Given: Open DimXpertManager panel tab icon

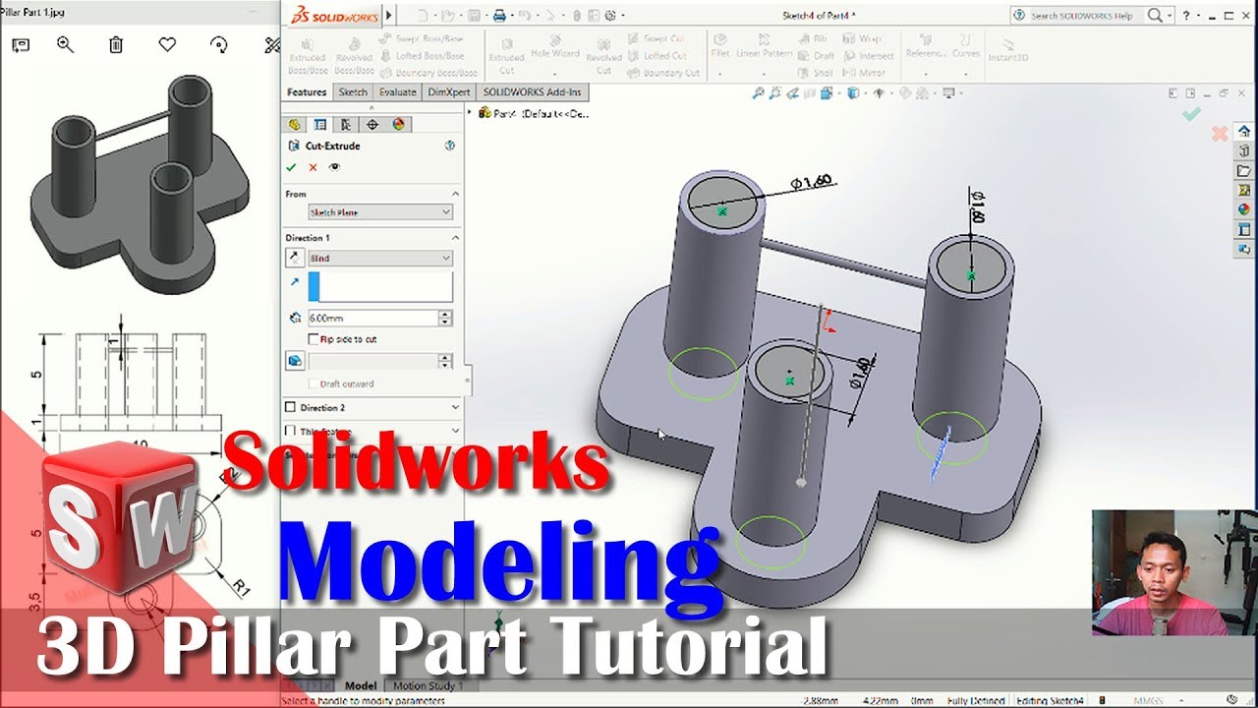Looking at the screenshot, I should [372, 124].
